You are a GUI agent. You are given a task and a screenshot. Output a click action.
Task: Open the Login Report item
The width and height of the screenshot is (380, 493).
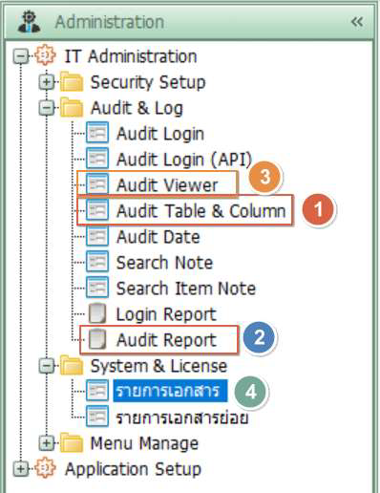click(166, 314)
